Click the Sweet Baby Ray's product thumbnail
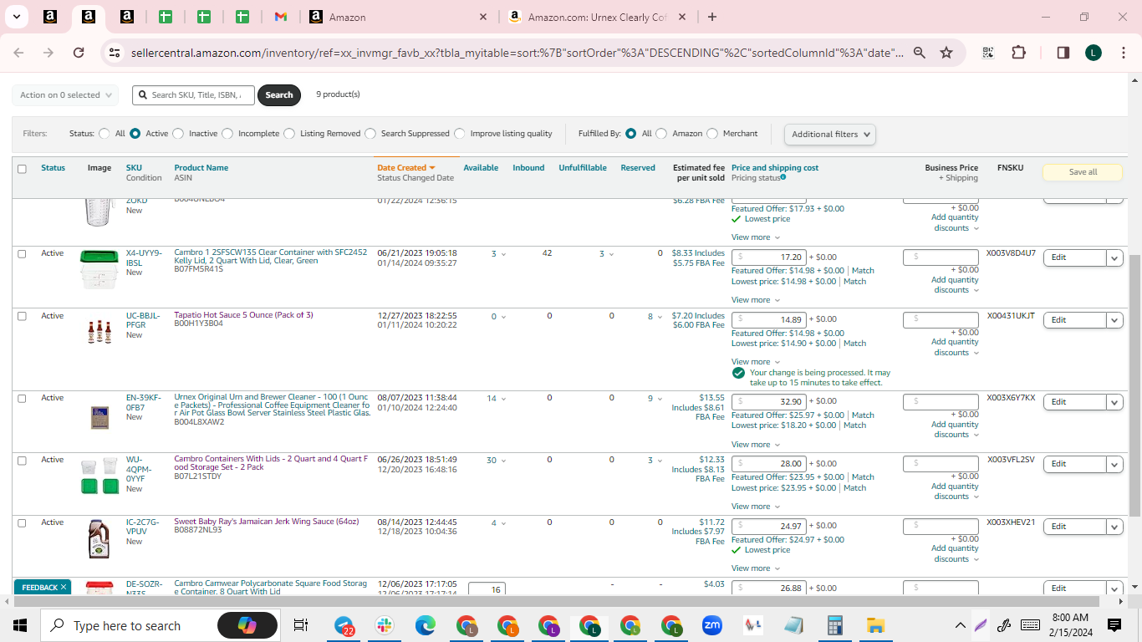The width and height of the screenshot is (1142, 642). 99,539
